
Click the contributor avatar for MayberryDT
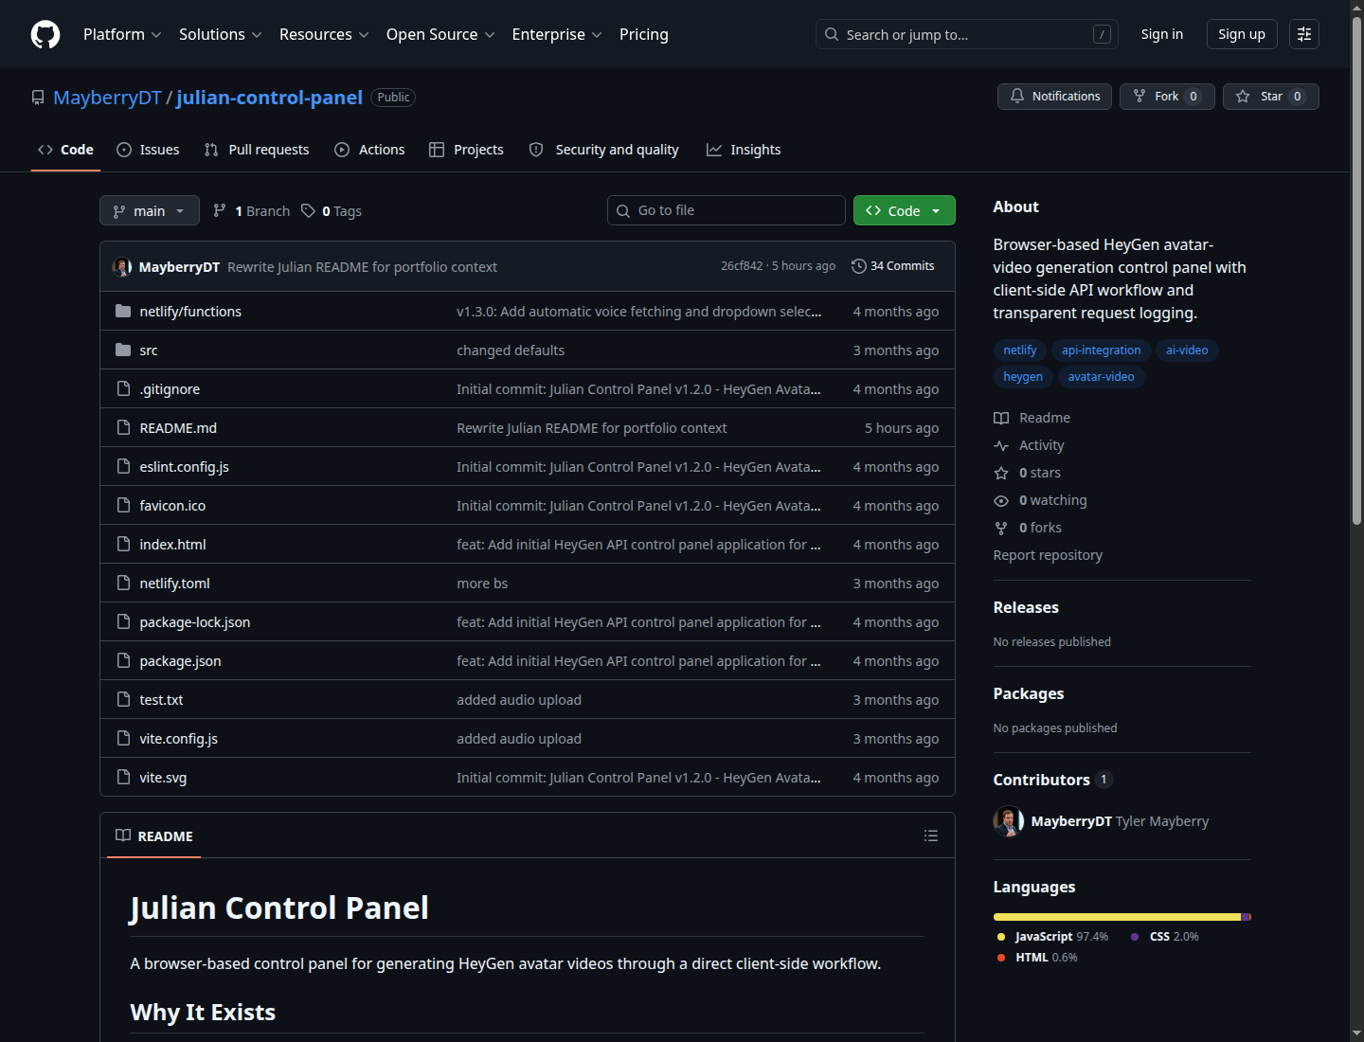click(x=1009, y=821)
